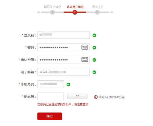Viewport: 153px width, 126px height.
Task: Click the countdown 57 resend code button
Action: click(77, 96)
